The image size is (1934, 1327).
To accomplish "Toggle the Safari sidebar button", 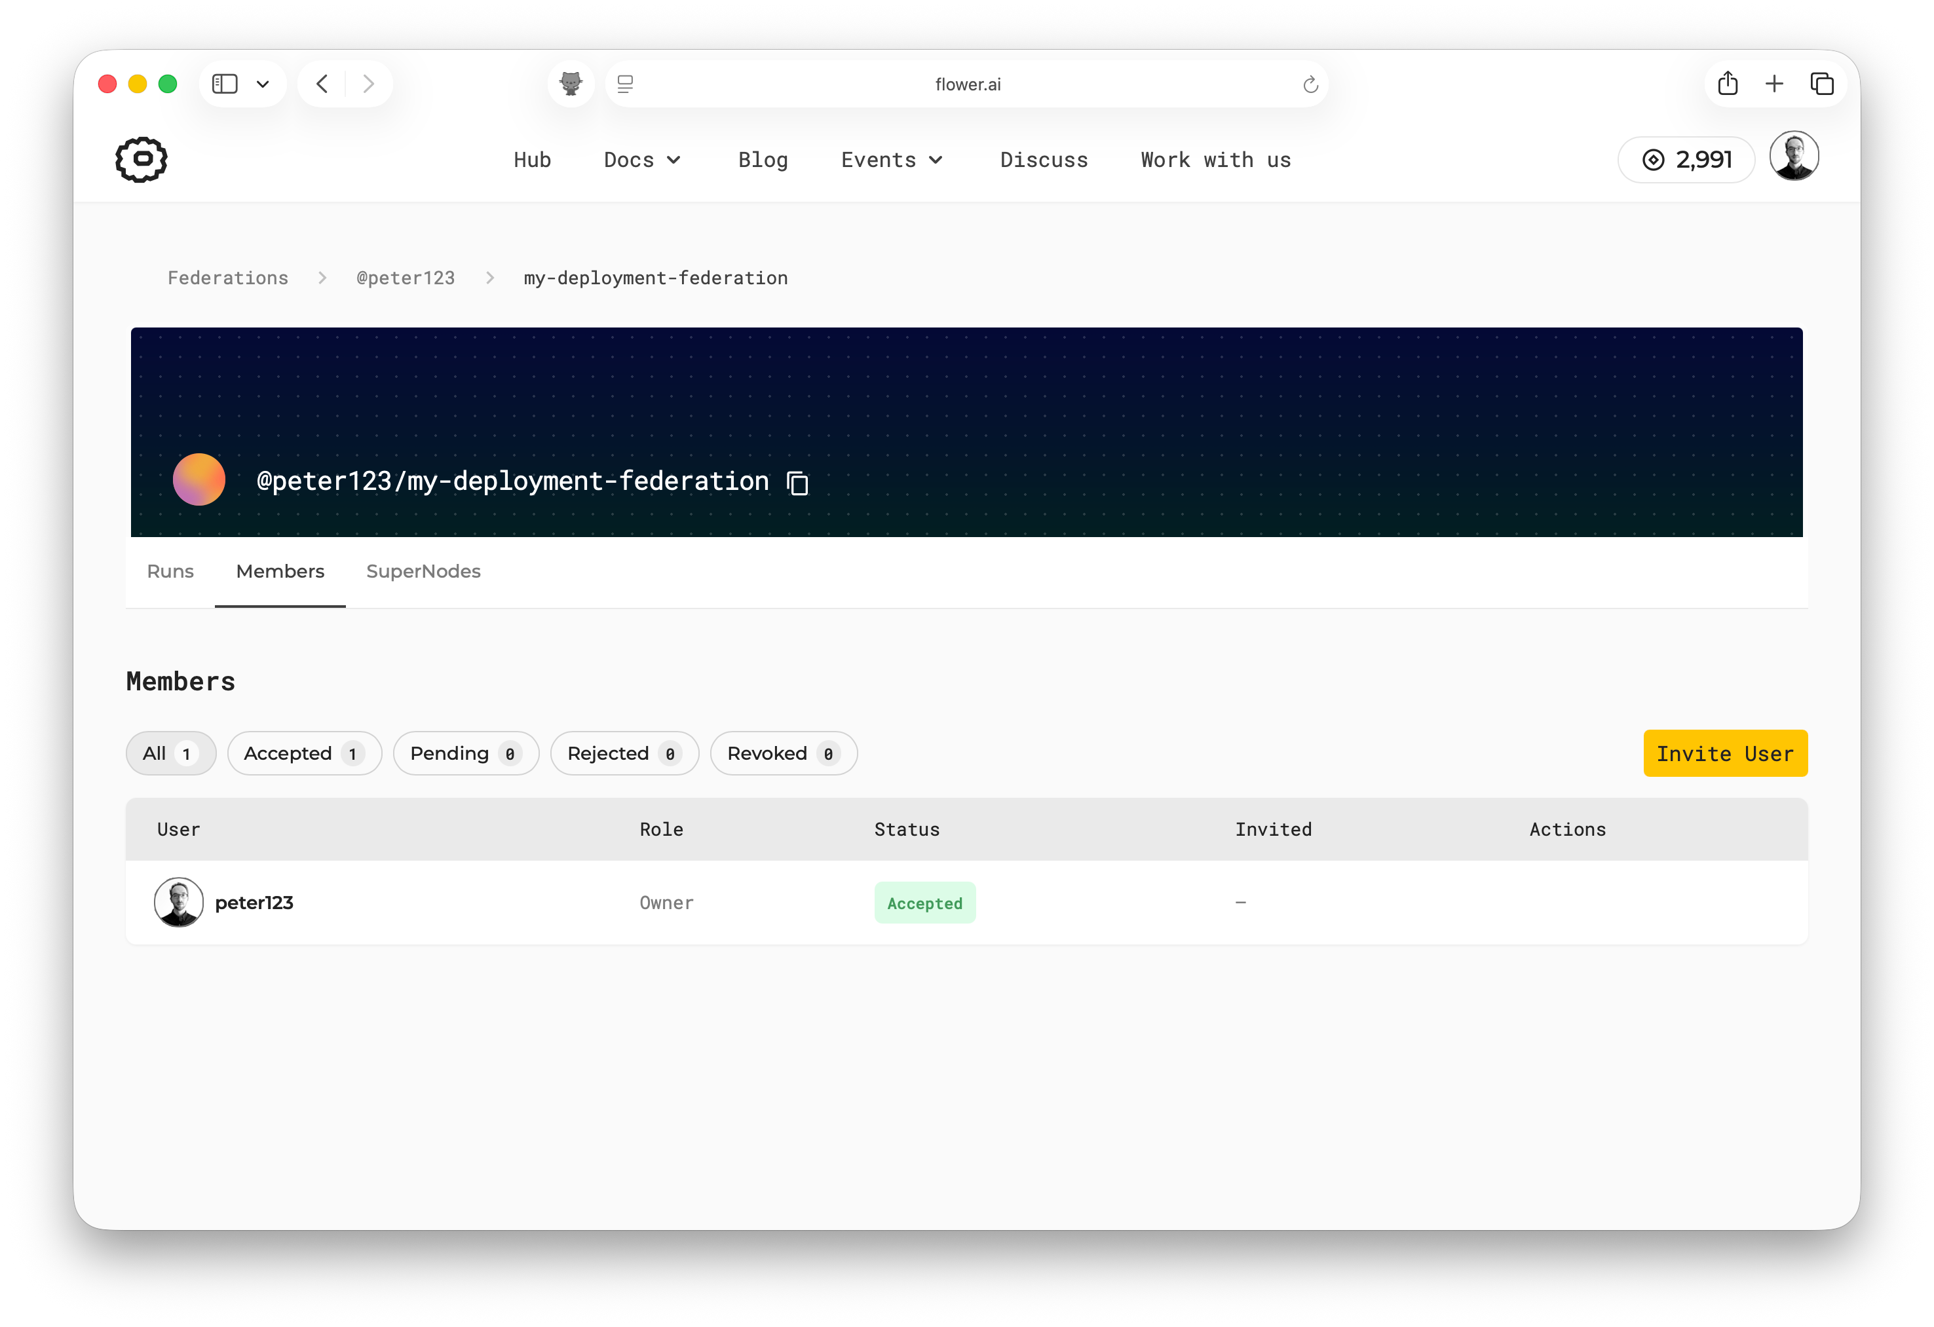I will point(225,84).
